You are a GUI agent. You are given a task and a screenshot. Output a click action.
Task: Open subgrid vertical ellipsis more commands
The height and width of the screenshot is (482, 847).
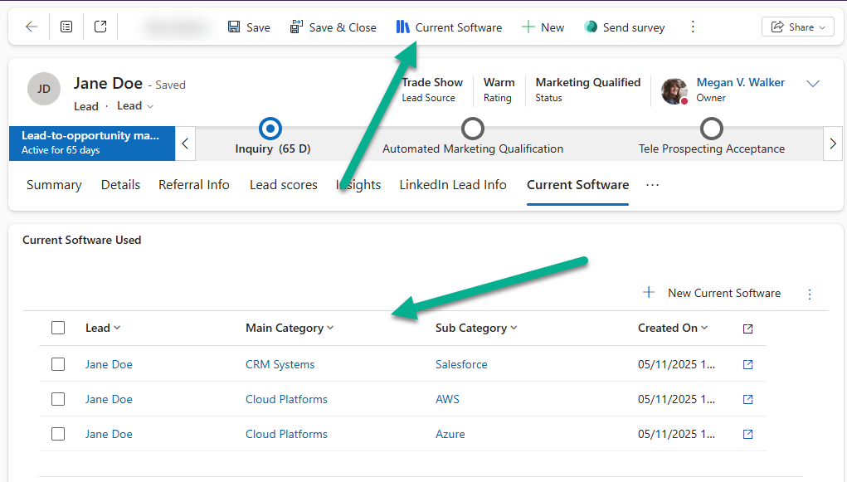click(x=810, y=294)
